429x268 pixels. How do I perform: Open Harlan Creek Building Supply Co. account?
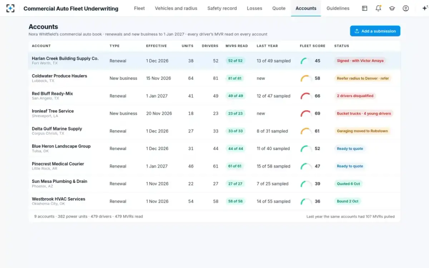[x=65, y=59]
